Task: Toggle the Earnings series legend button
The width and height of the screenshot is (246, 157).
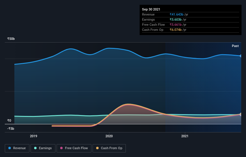Action: click(x=43, y=148)
